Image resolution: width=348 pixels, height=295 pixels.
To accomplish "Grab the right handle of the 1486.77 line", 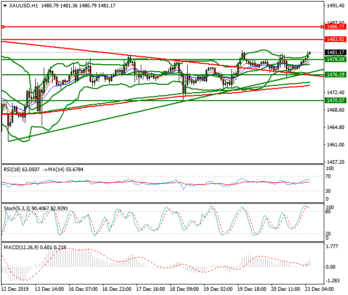I will pos(322,27).
